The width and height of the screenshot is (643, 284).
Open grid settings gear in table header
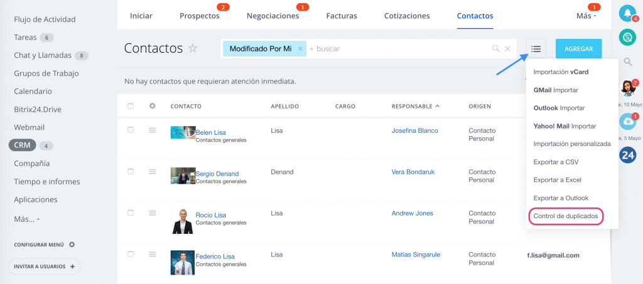pos(153,106)
